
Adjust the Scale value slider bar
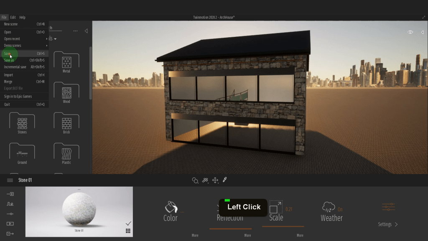pos(283,227)
